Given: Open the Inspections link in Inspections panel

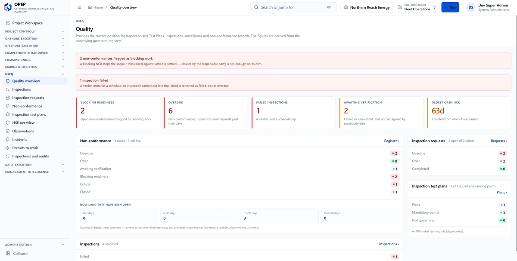Looking at the screenshot, I should click(x=389, y=244).
